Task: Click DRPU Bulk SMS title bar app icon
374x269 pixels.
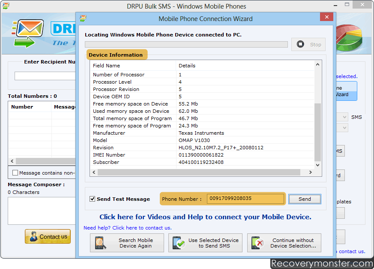Action: [6, 6]
